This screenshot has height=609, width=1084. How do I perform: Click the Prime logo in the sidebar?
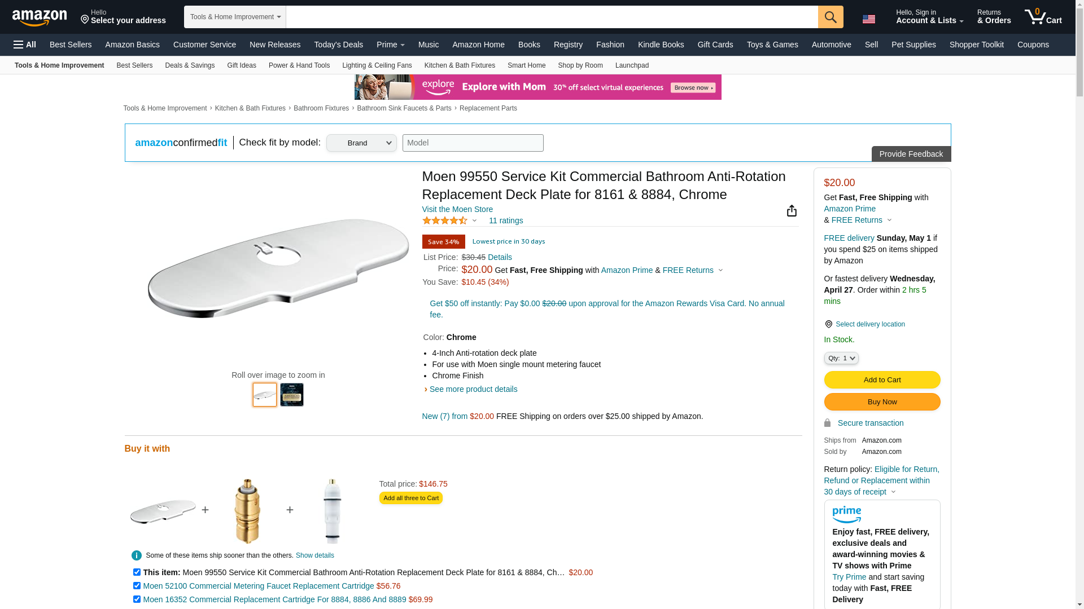pos(846,514)
